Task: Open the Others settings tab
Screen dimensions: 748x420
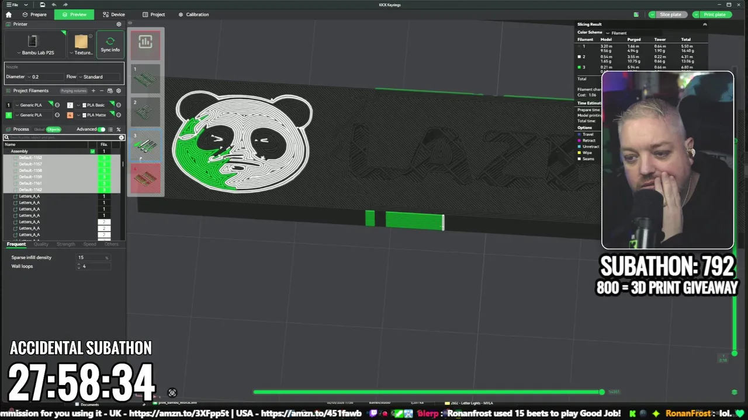Action: tap(111, 244)
